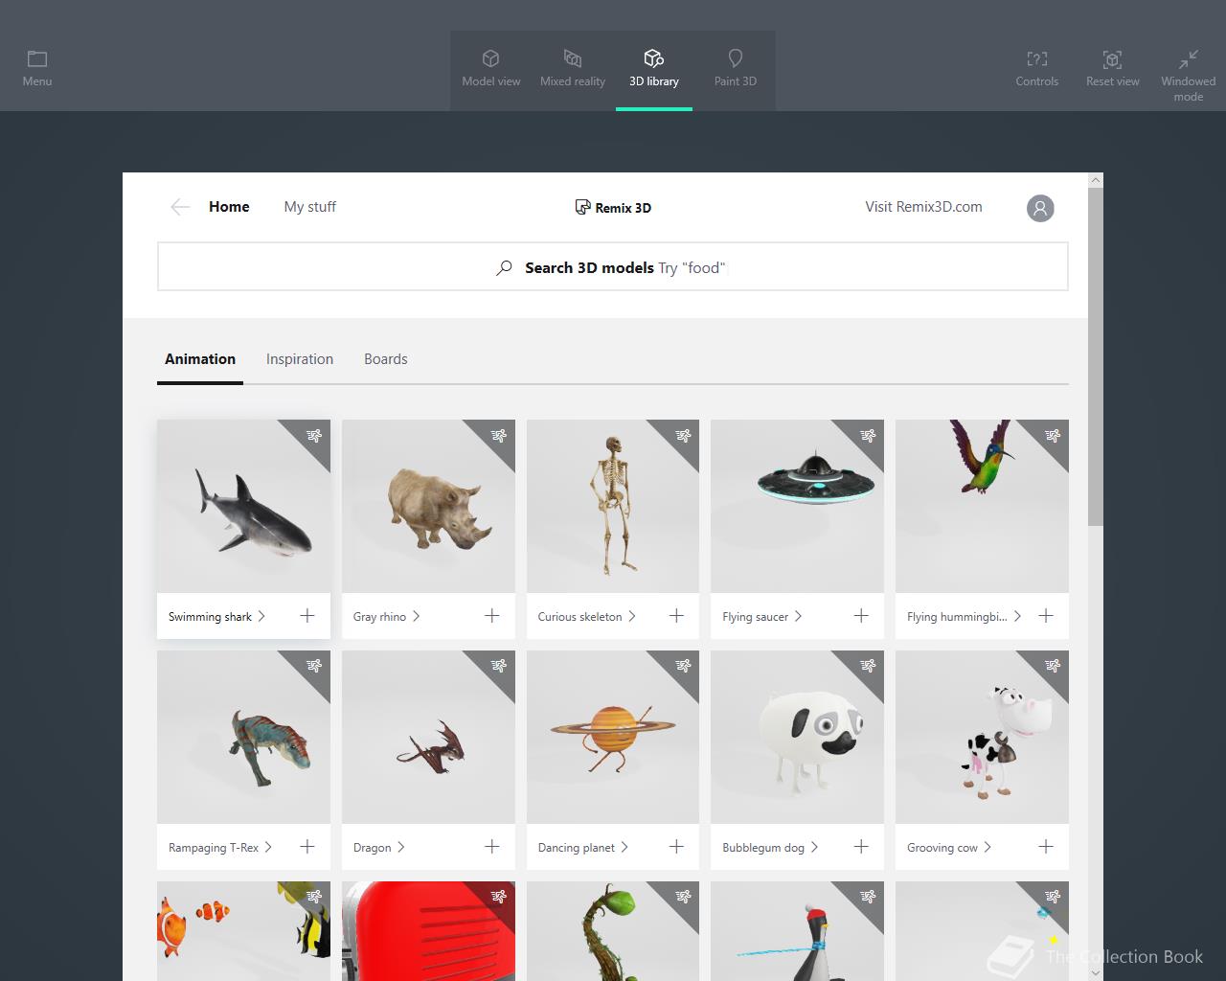Add Grooving cow with plus icon
The height and width of the screenshot is (981, 1226).
click(x=1046, y=847)
